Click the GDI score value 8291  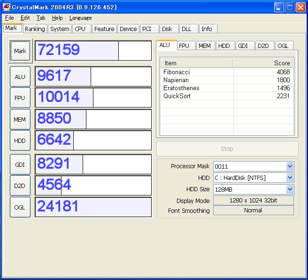[54, 163]
